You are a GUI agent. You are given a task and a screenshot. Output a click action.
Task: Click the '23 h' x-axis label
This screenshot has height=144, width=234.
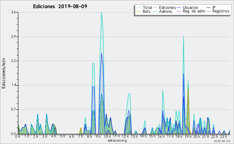(224, 136)
